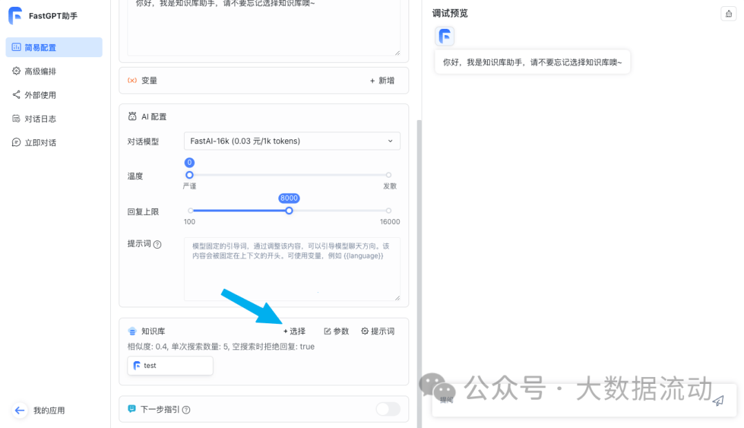This screenshot has height=428, width=744.
Task: Click the 立即对话 chat bubble icon
Action: click(16, 143)
